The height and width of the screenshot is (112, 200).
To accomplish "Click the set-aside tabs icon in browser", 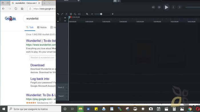I will [x=8, y=3].
